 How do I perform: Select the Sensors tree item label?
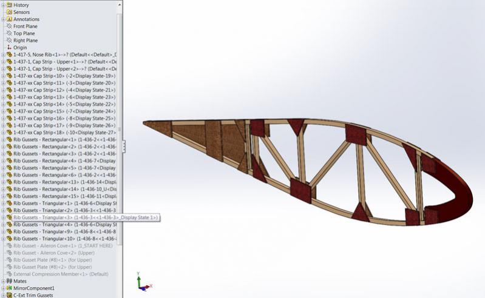tap(22, 12)
